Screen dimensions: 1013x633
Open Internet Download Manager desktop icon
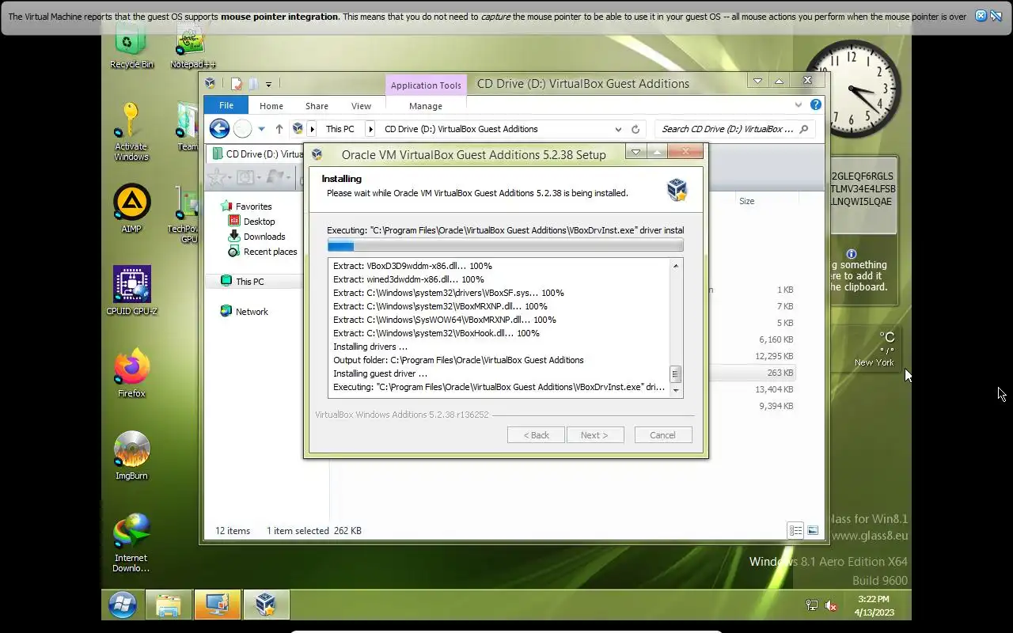click(131, 542)
